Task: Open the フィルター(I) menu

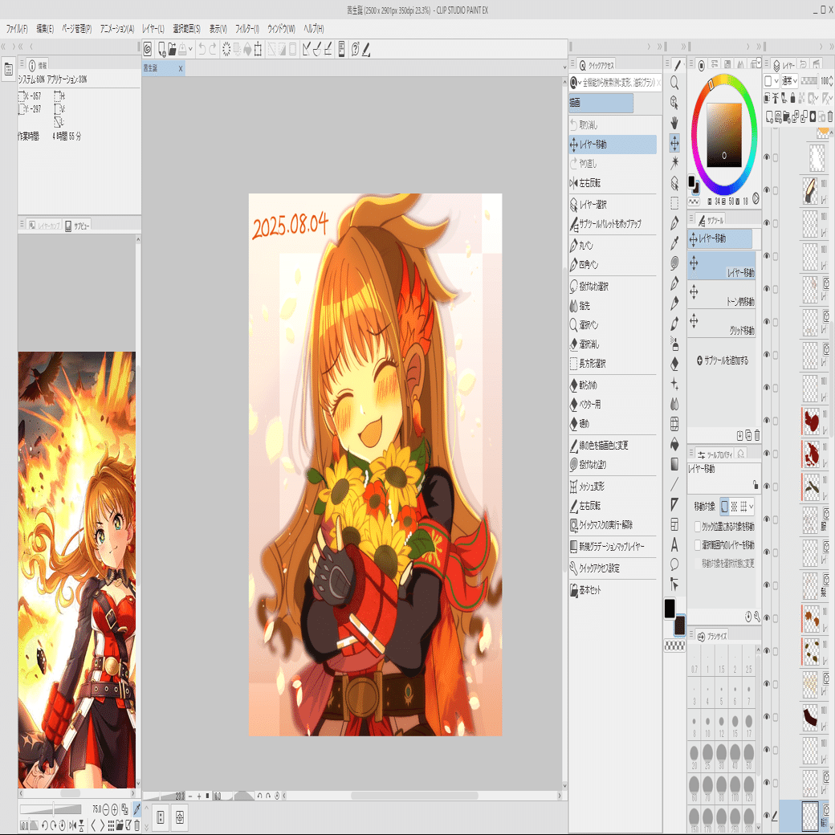Action: [x=247, y=29]
